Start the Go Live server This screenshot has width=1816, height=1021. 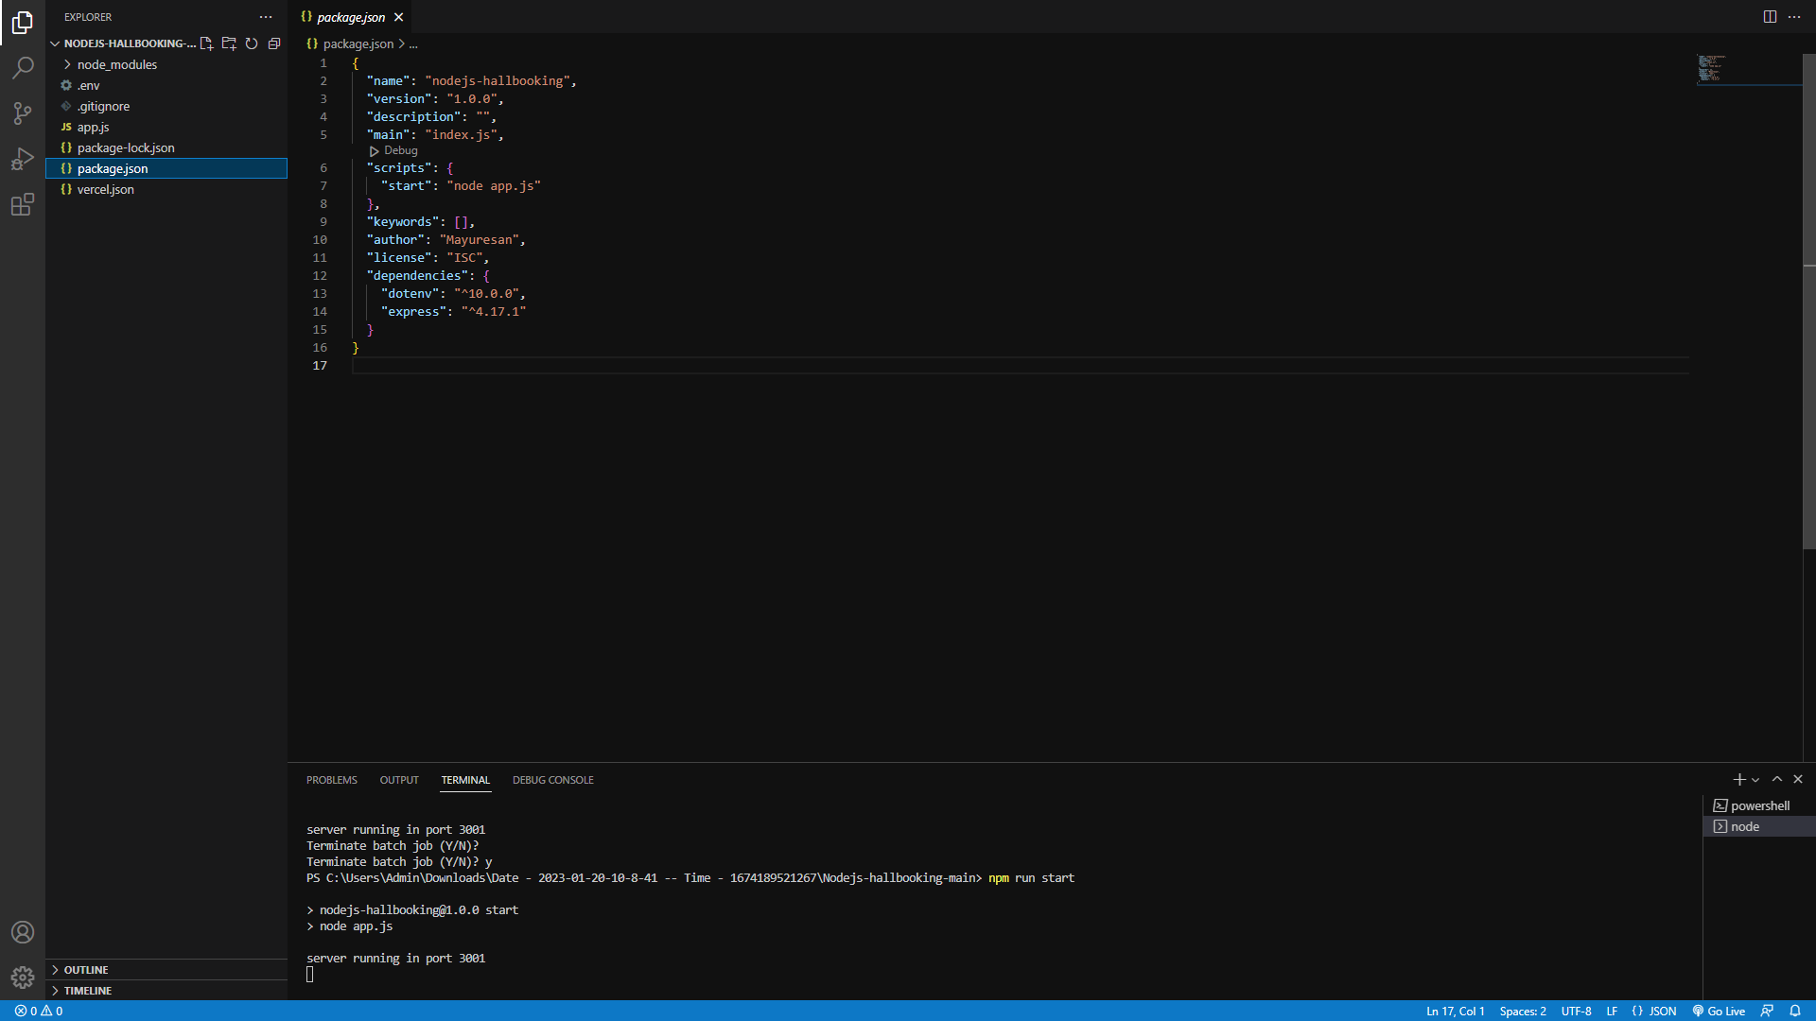coord(1719,1011)
